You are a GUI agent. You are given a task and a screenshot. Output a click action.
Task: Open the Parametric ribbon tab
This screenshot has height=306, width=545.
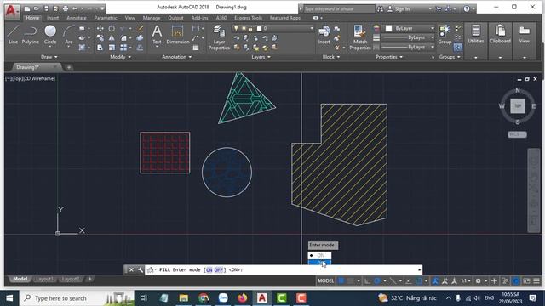click(106, 18)
